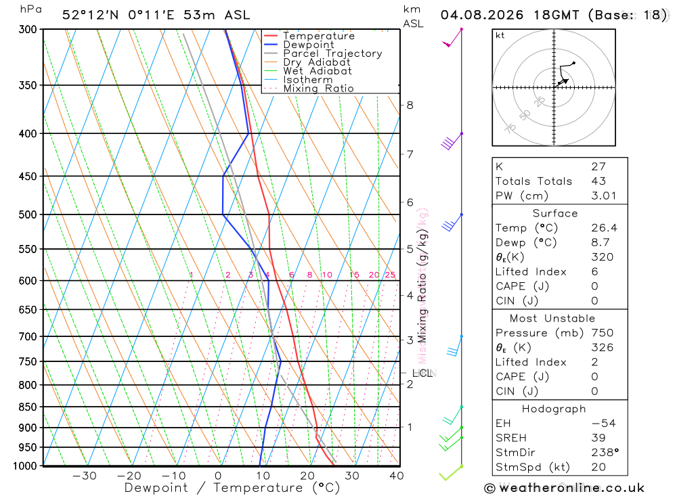677x496 pixels.
Task: Click the K index value 27
Action: pos(599,166)
